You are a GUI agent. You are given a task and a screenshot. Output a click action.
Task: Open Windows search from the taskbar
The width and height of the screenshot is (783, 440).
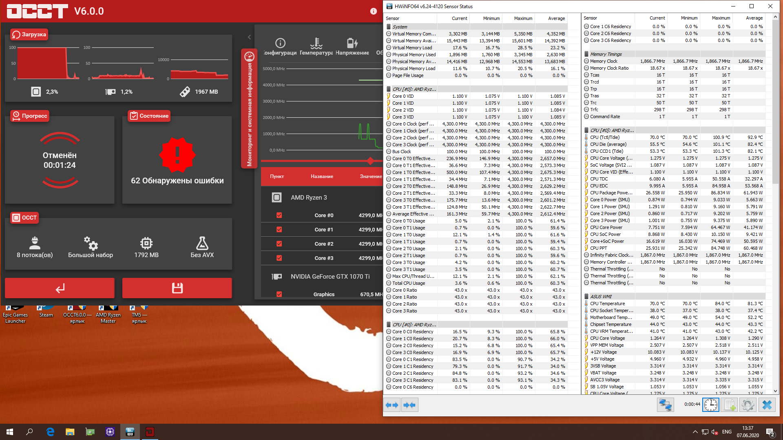(29, 432)
